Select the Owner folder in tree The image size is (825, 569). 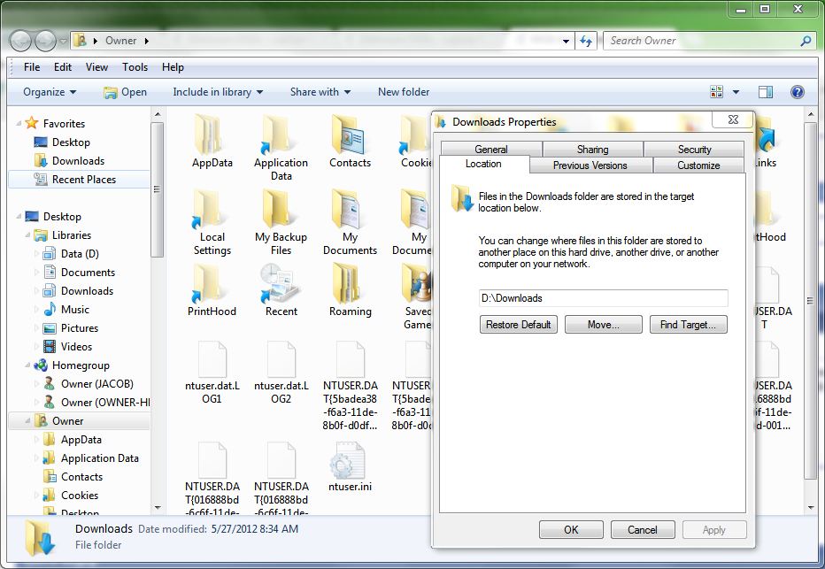67,421
